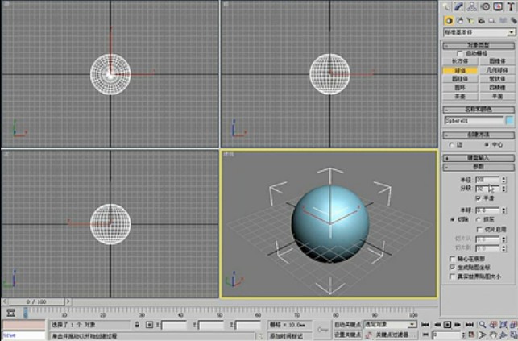Select the Systems category icon
This screenshot has width=518, height=341.
513,21
